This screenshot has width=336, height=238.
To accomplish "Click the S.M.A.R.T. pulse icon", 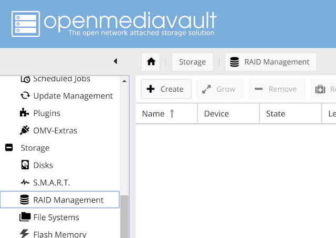I will (25, 182).
